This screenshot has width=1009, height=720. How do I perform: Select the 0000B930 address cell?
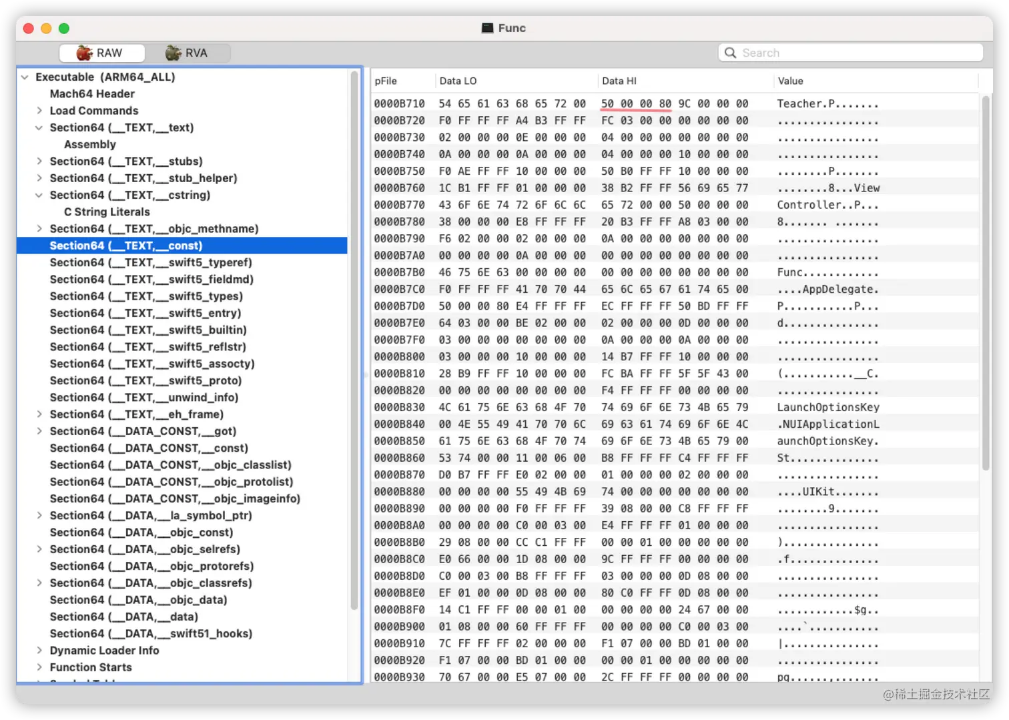(x=399, y=677)
